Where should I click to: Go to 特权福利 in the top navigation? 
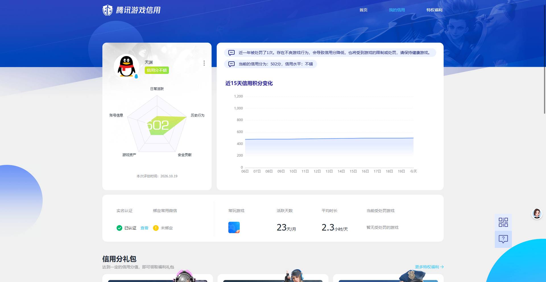tap(434, 10)
